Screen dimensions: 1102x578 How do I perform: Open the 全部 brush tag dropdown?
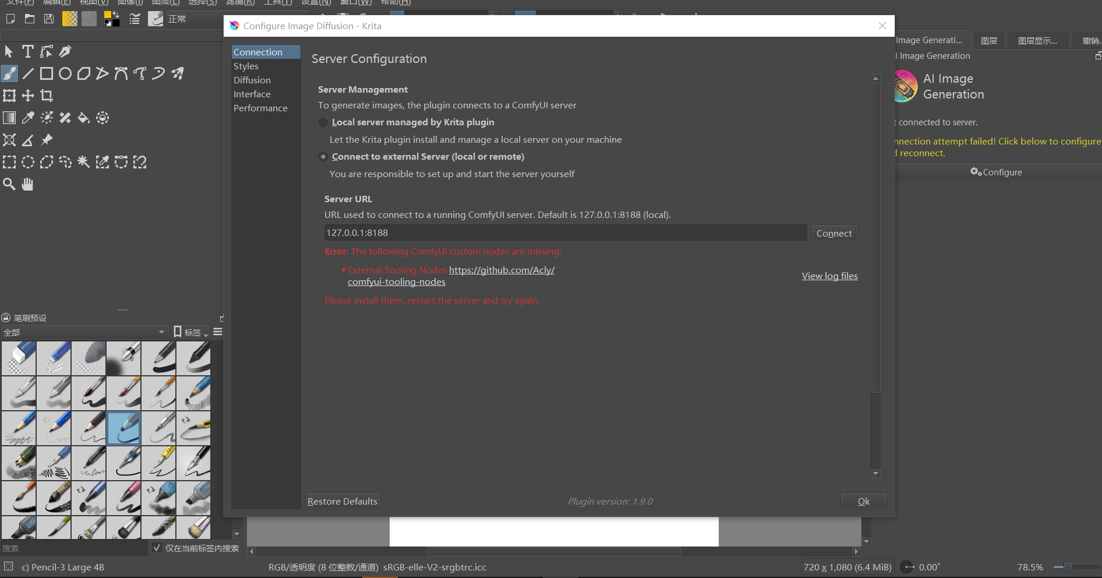coord(85,332)
